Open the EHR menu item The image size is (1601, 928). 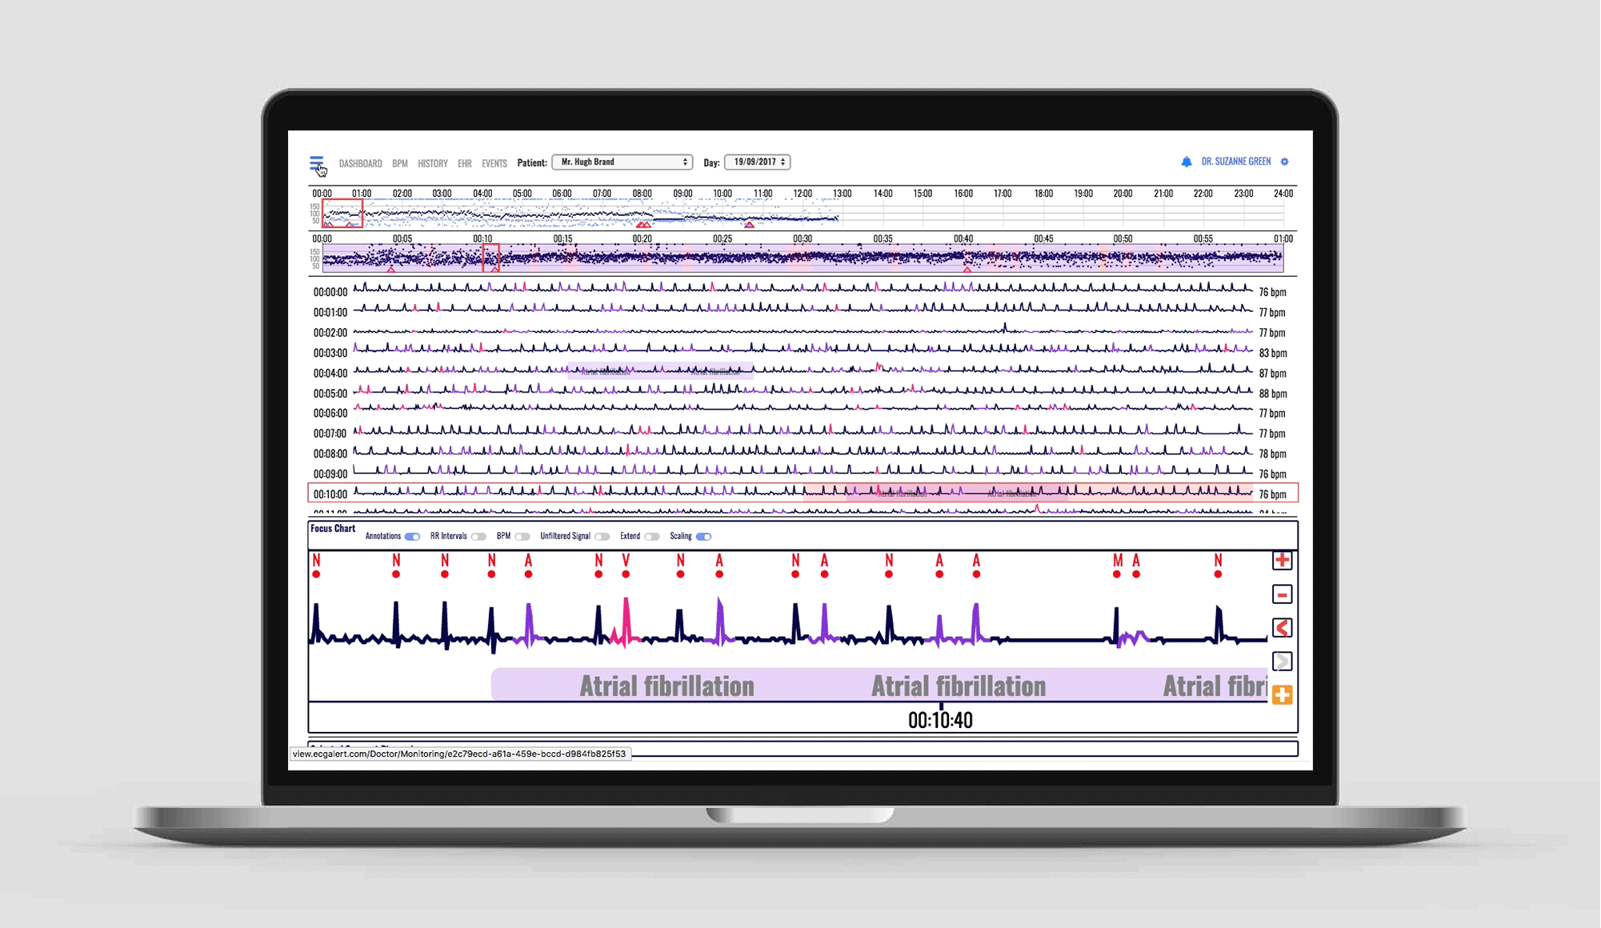[465, 163]
